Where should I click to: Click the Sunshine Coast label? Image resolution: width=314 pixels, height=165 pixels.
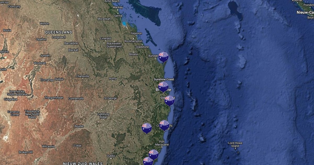(x=164, y=79)
